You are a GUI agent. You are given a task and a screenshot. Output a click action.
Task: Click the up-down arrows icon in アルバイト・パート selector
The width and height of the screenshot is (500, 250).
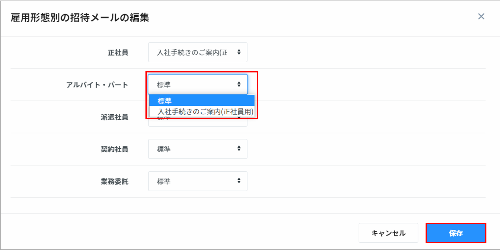[239, 84]
